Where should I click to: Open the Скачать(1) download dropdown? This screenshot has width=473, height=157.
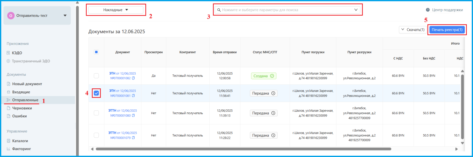413,30
